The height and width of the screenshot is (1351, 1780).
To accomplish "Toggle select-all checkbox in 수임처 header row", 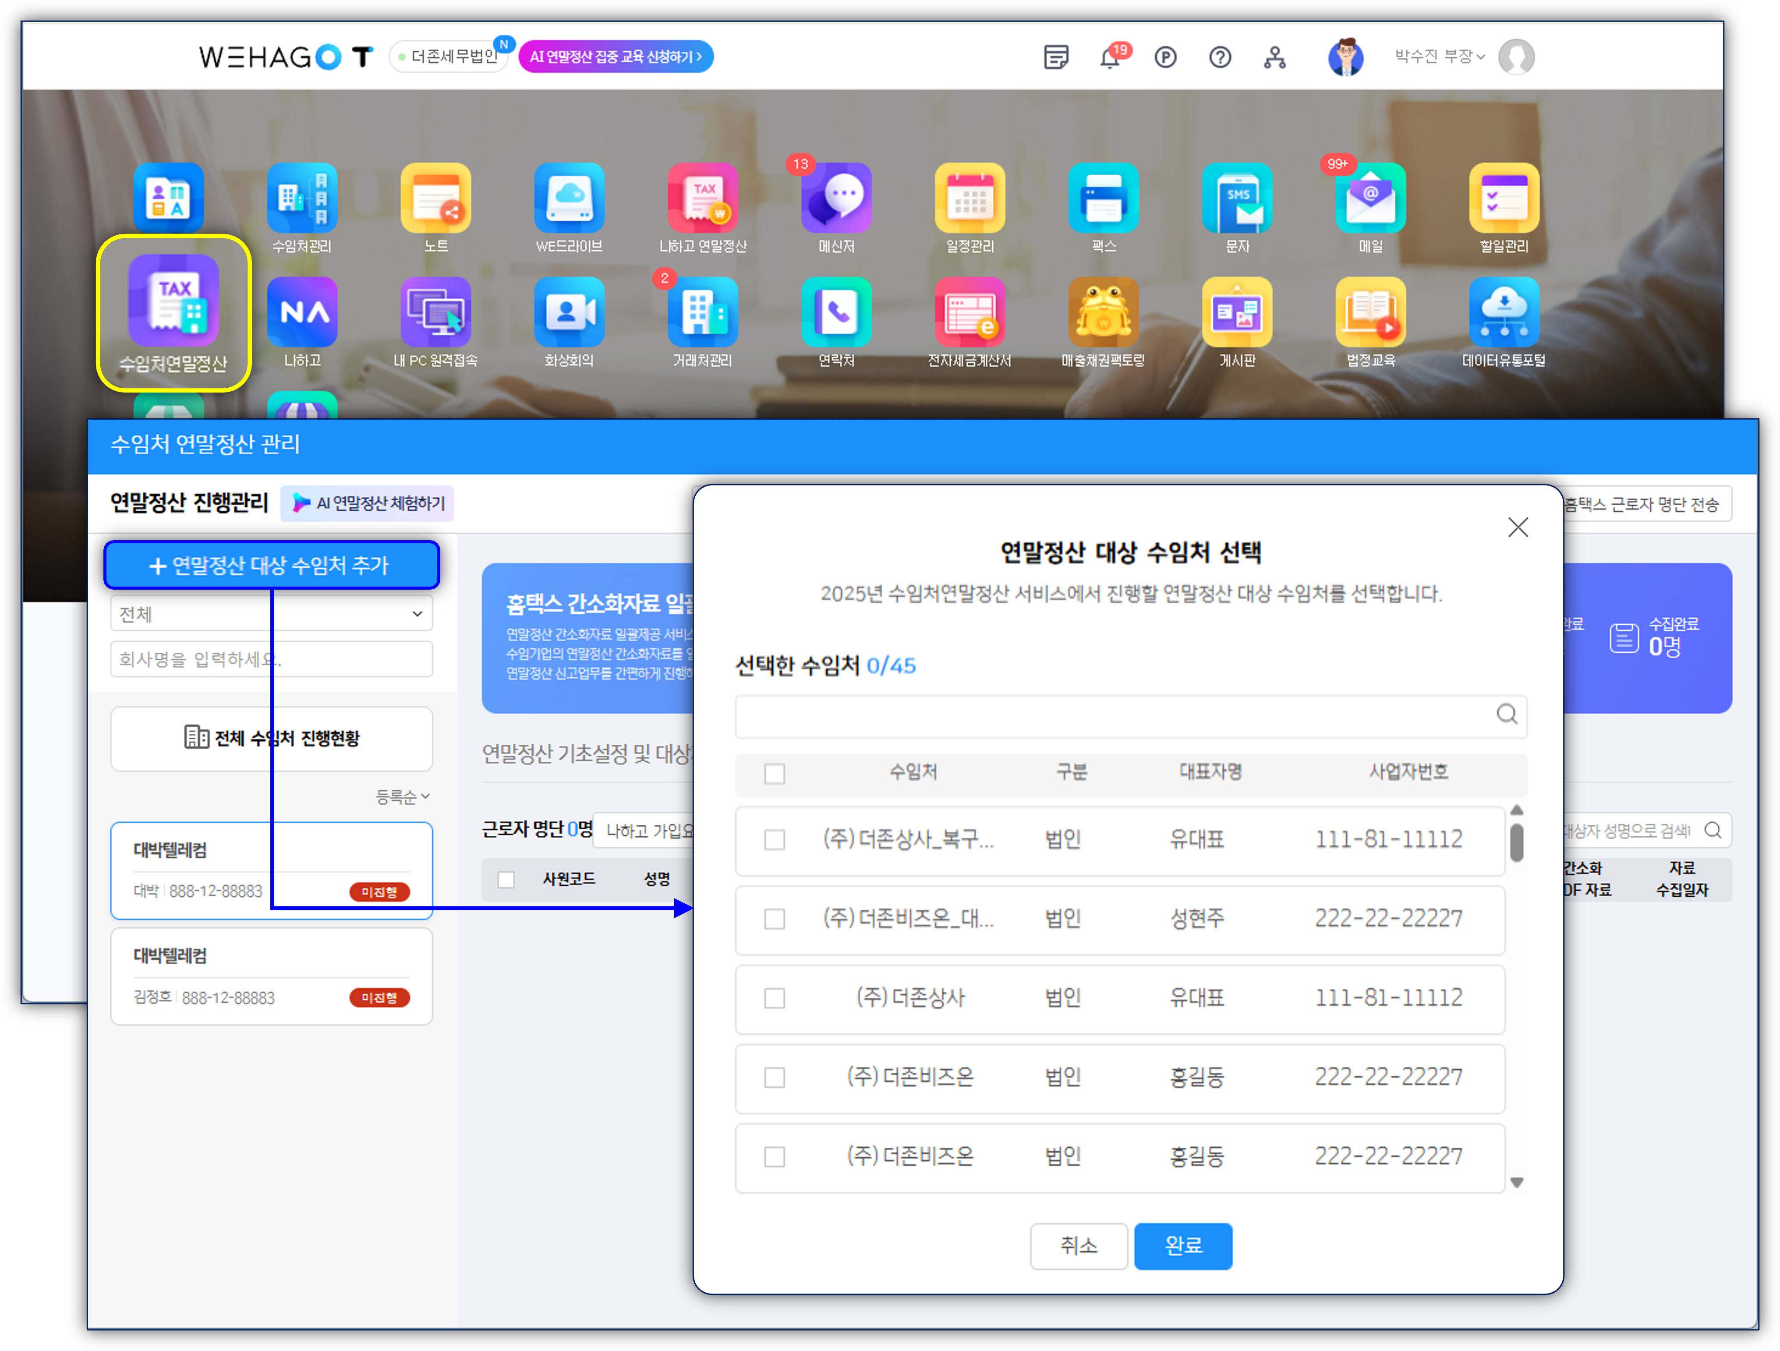I will [x=774, y=773].
